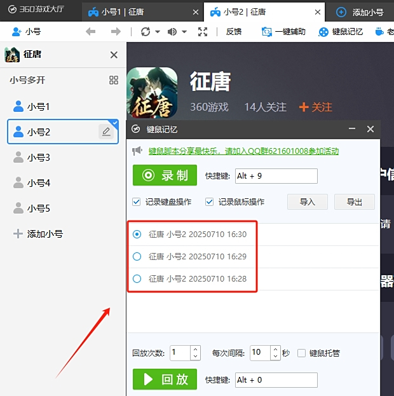Open the volume dropdown arrow
The width and height of the screenshot is (394, 396).
click(x=184, y=32)
